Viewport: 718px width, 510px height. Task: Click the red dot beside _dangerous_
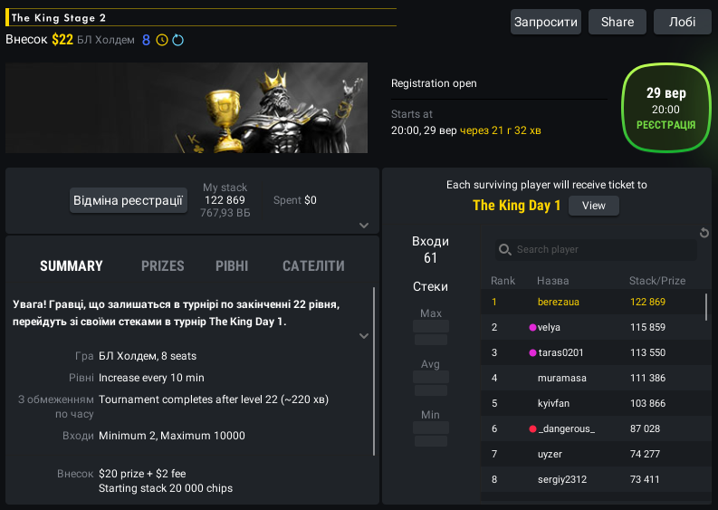click(532, 428)
